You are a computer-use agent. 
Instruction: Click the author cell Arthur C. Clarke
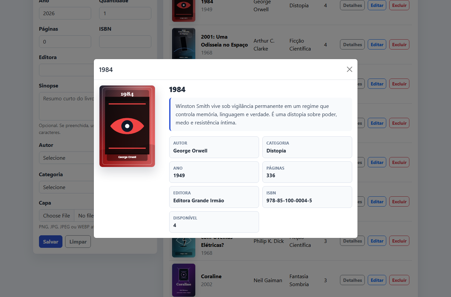click(264, 45)
